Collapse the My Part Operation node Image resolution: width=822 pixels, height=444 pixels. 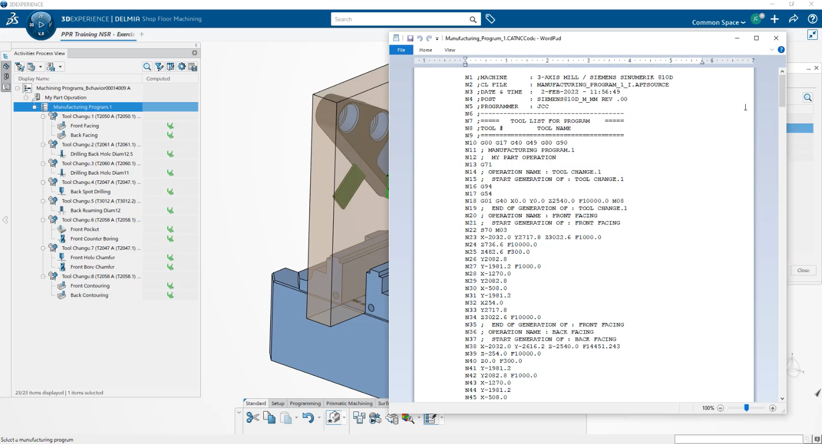coord(26,97)
